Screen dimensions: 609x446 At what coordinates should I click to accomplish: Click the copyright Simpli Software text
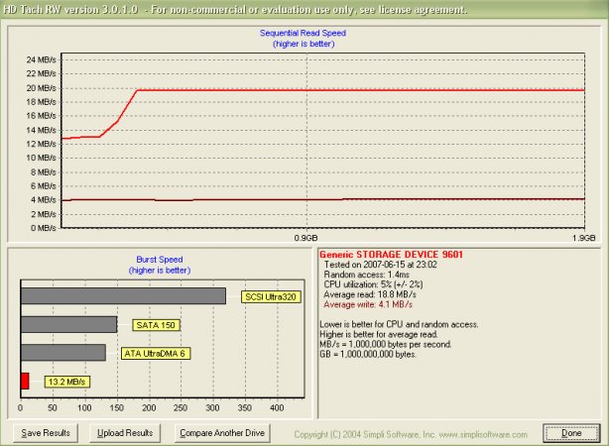coord(411,434)
